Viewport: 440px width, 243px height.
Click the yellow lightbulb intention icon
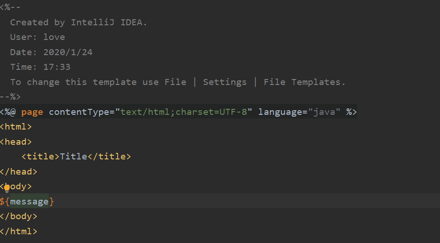[7, 187]
